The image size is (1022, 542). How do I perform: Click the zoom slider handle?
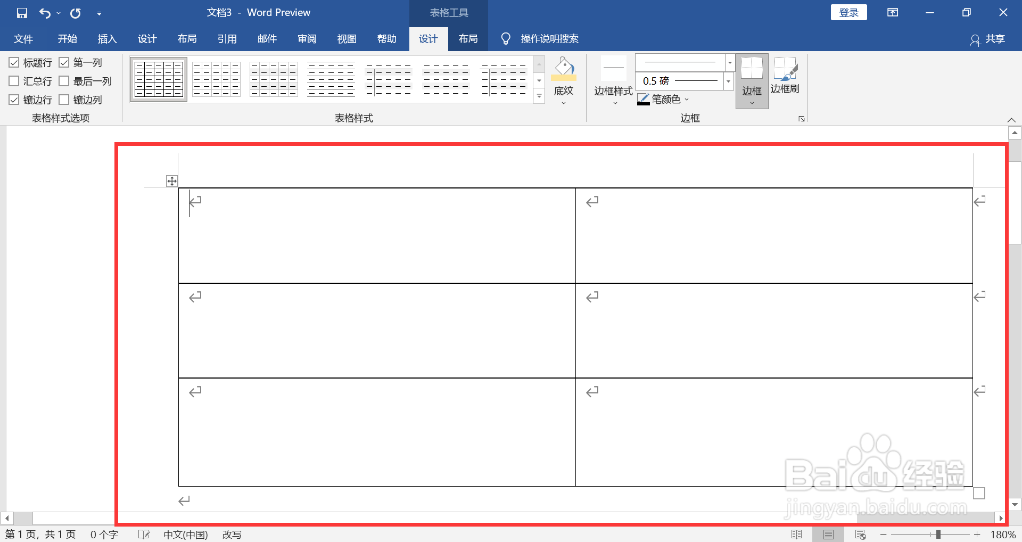[938, 534]
